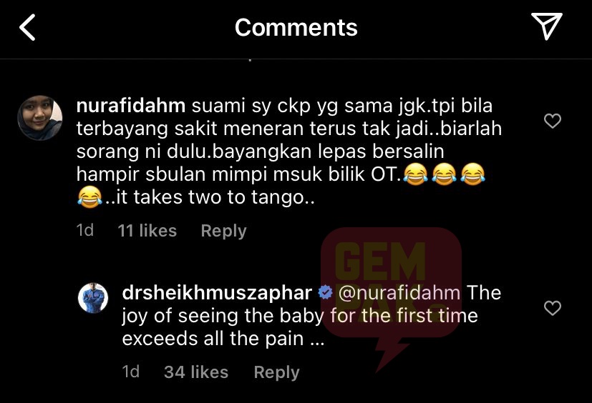
Task: Click the drsheikhmuszaphar username
Action: pyautogui.click(x=217, y=293)
